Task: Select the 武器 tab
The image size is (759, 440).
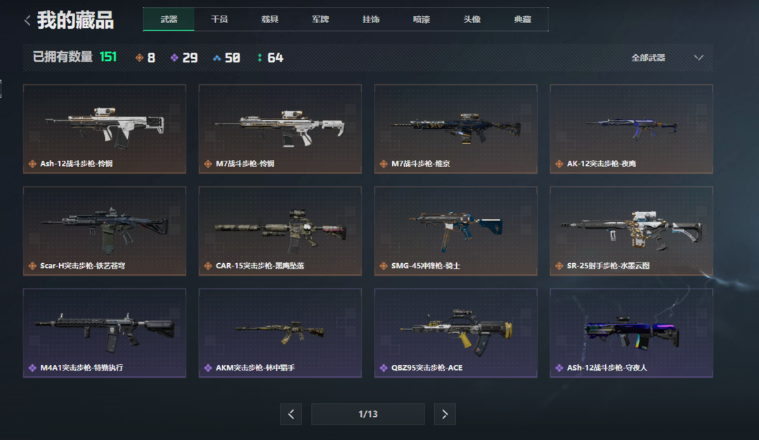Action: coord(169,20)
